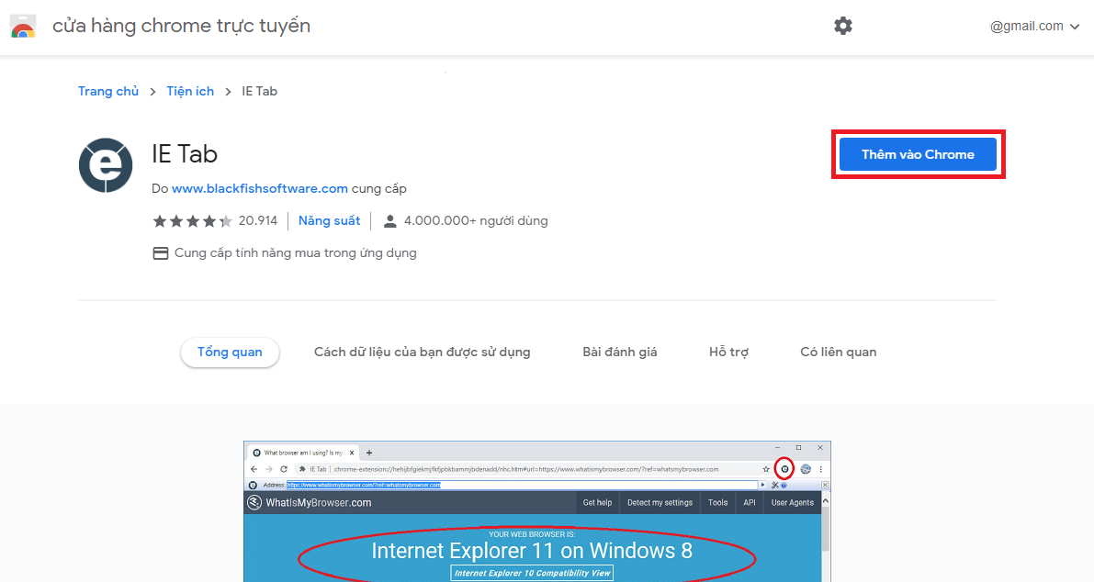Screen dimensions: 1094x582
Task: Click the IE Tab heading title
Action: point(185,154)
